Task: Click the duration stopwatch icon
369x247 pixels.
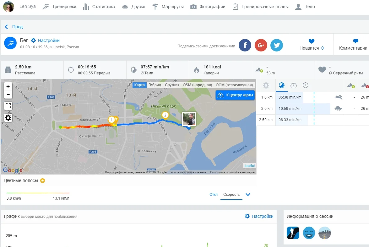Action: tap(71, 70)
